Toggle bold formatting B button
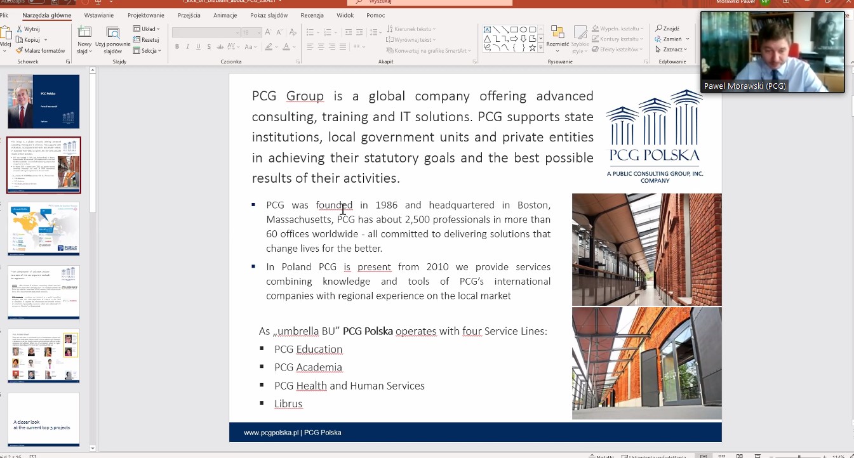Screen dimensions: 854x458 177,47
